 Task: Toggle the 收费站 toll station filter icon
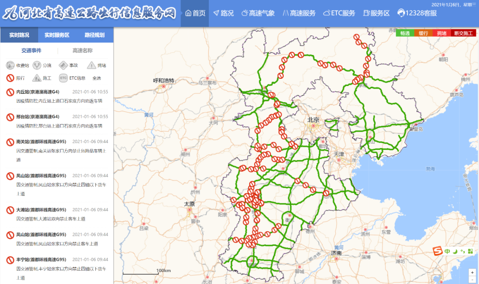10,65
